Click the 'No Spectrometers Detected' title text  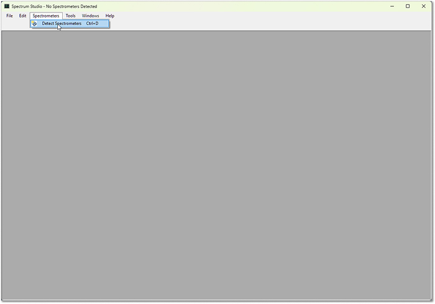pos(71,6)
